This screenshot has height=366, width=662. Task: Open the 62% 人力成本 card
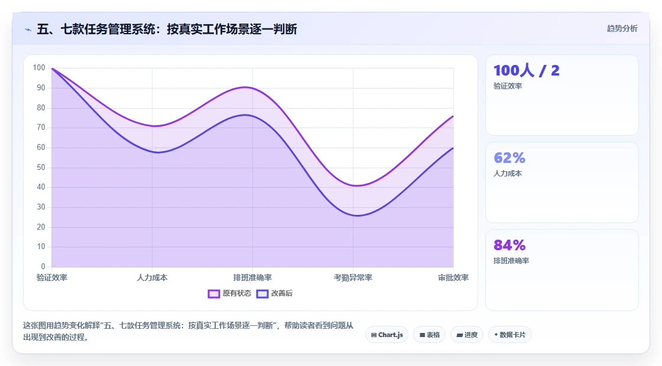[x=562, y=182]
